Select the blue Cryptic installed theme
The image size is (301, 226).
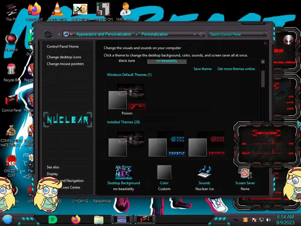coord(167,144)
